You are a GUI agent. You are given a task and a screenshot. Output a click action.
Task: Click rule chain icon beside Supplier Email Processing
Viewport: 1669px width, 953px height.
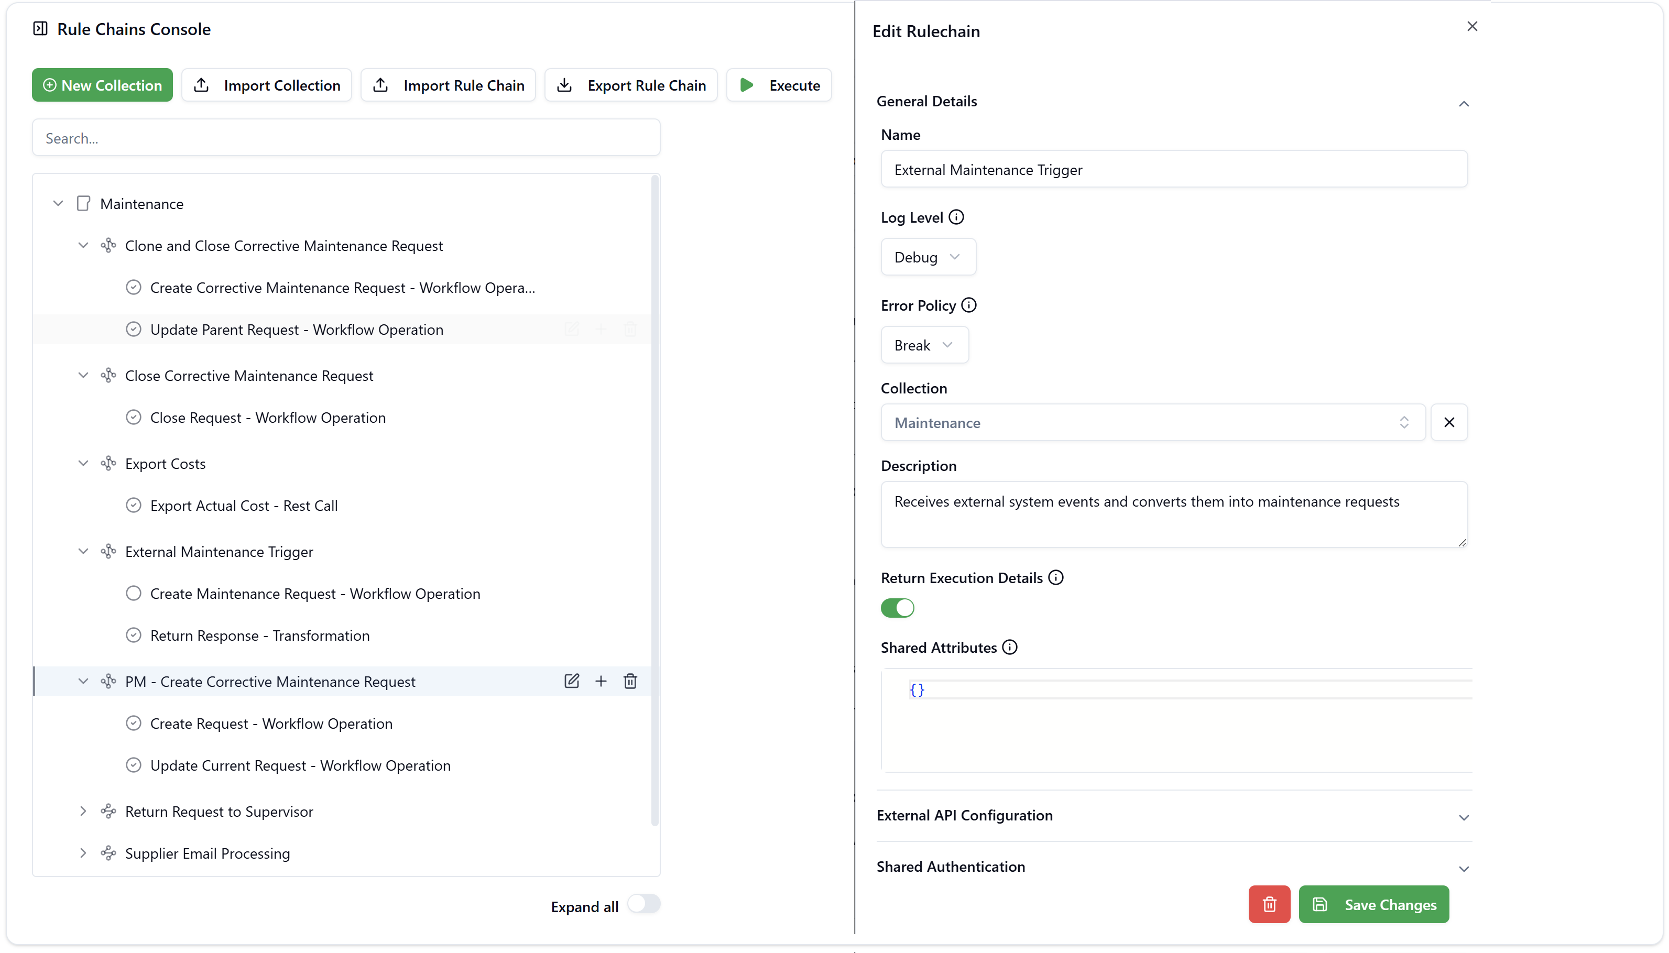108,853
